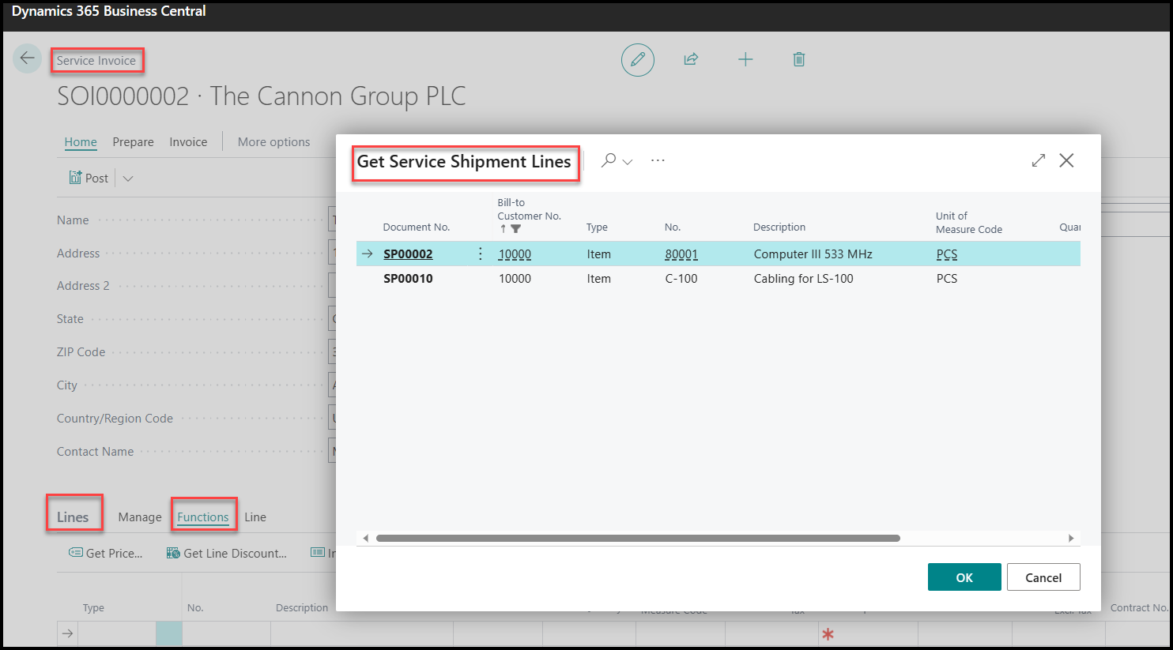Click the back arrow icon
1173x650 pixels.
[x=28, y=58]
